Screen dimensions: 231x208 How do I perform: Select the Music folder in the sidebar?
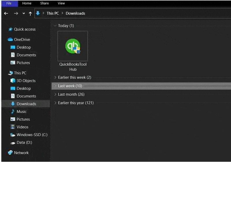click(22, 111)
